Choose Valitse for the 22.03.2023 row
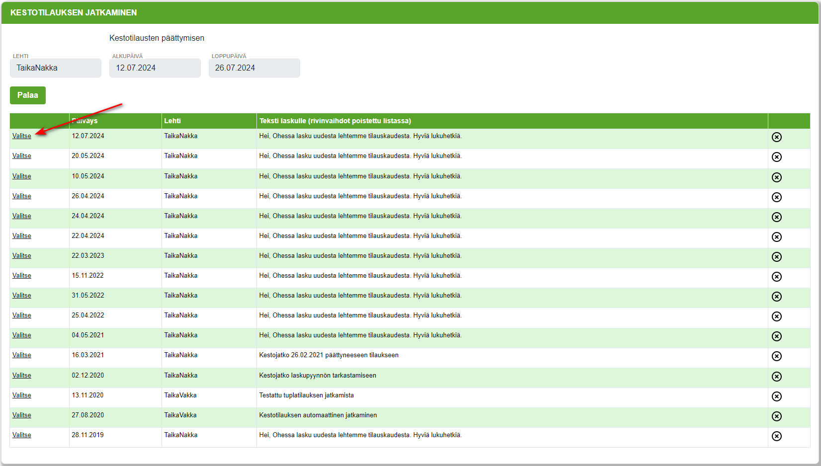 point(22,256)
